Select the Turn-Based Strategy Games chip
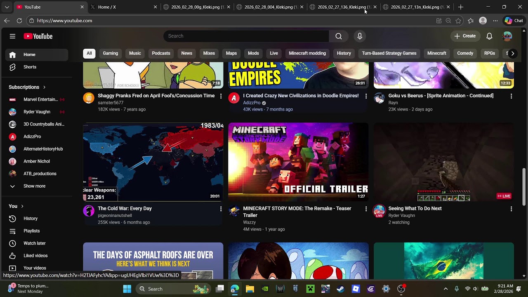This screenshot has width=528, height=297. tap(389, 53)
